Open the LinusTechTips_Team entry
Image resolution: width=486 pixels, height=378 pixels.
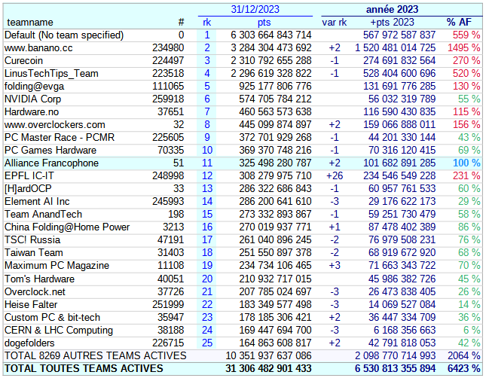51,73
